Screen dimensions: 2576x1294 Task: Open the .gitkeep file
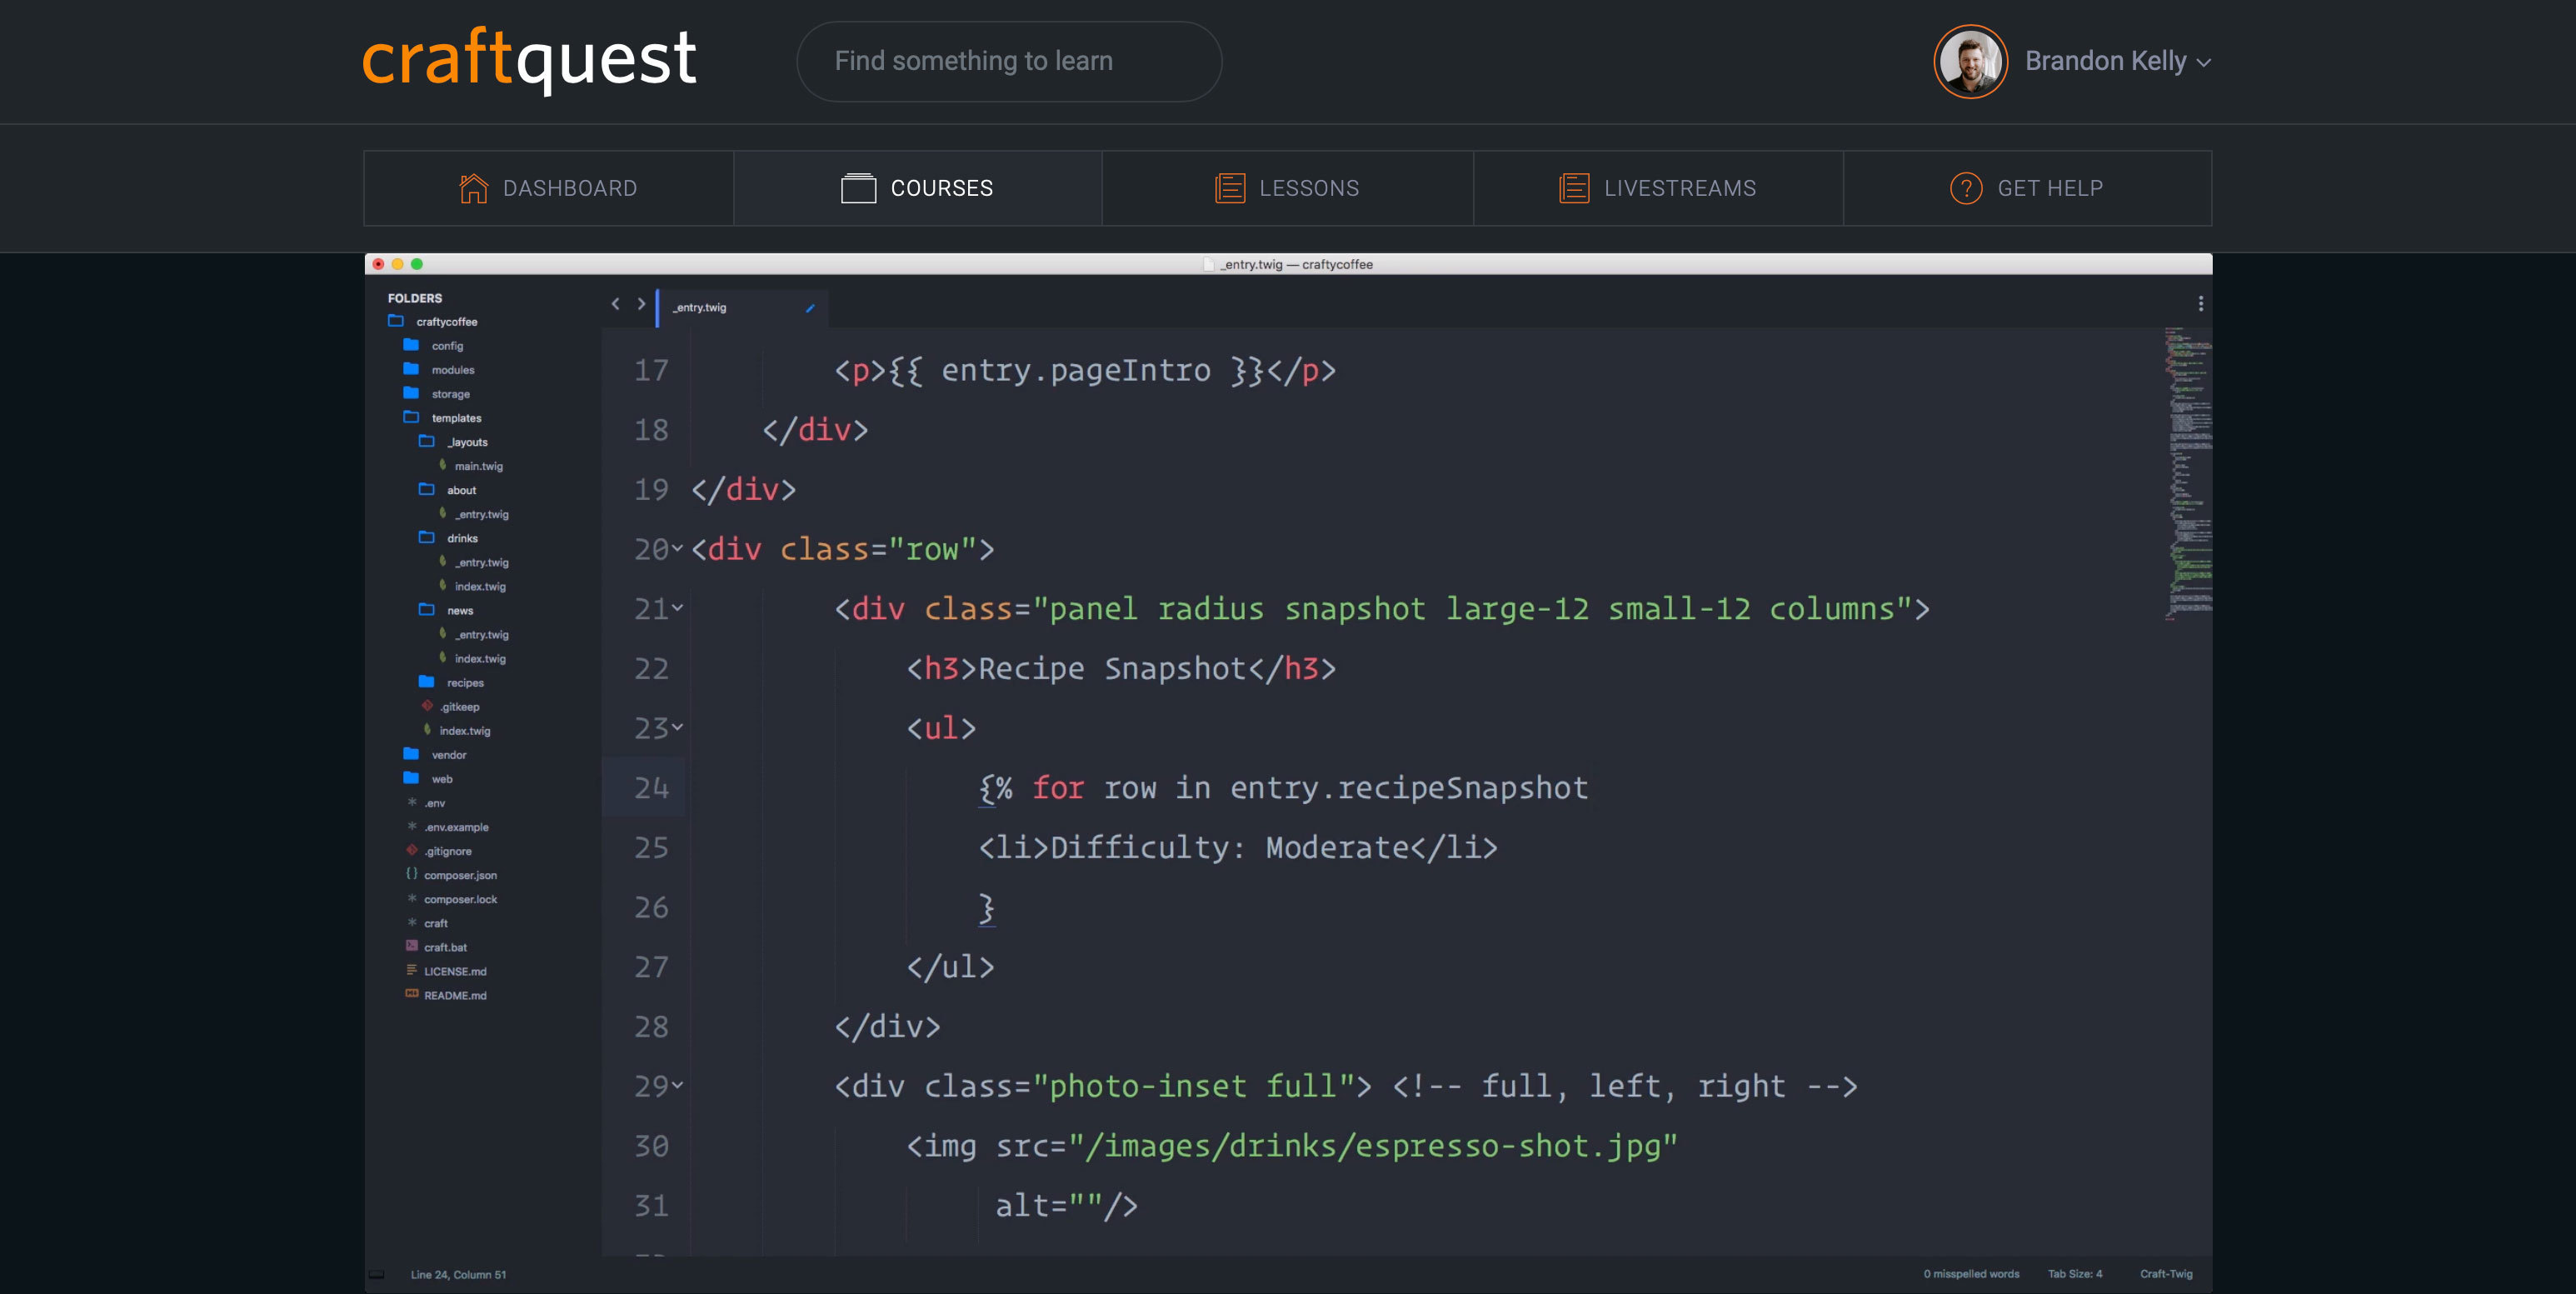click(451, 706)
